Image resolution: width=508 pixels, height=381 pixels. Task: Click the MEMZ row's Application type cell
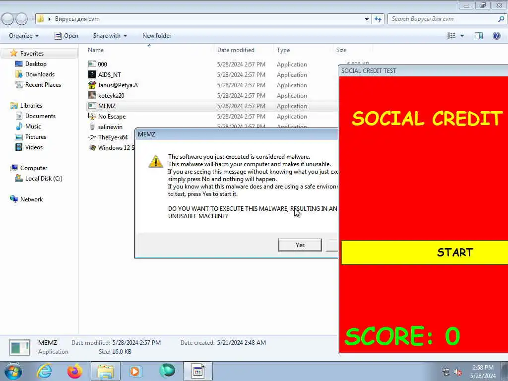(292, 106)
